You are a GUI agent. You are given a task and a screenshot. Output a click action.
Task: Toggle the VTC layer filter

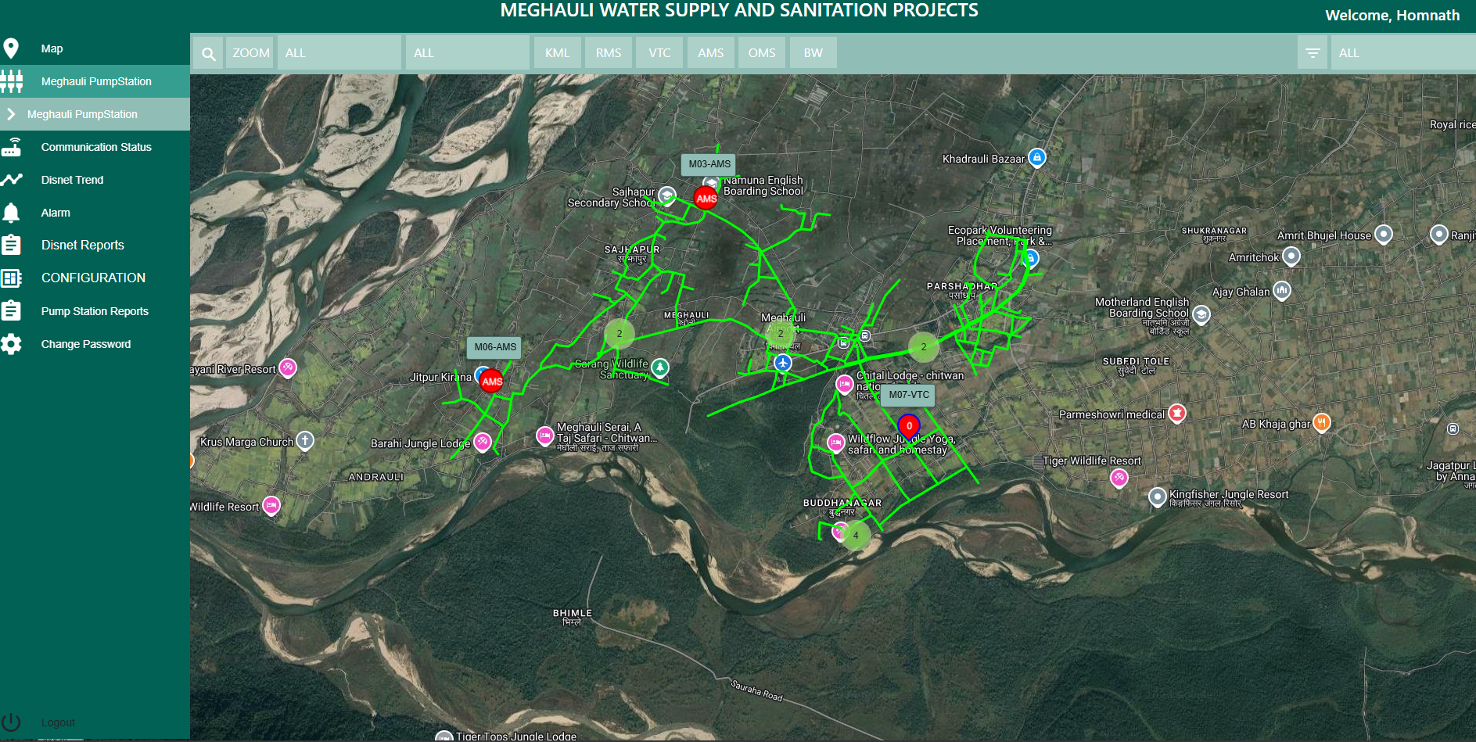tap(659, 53)
